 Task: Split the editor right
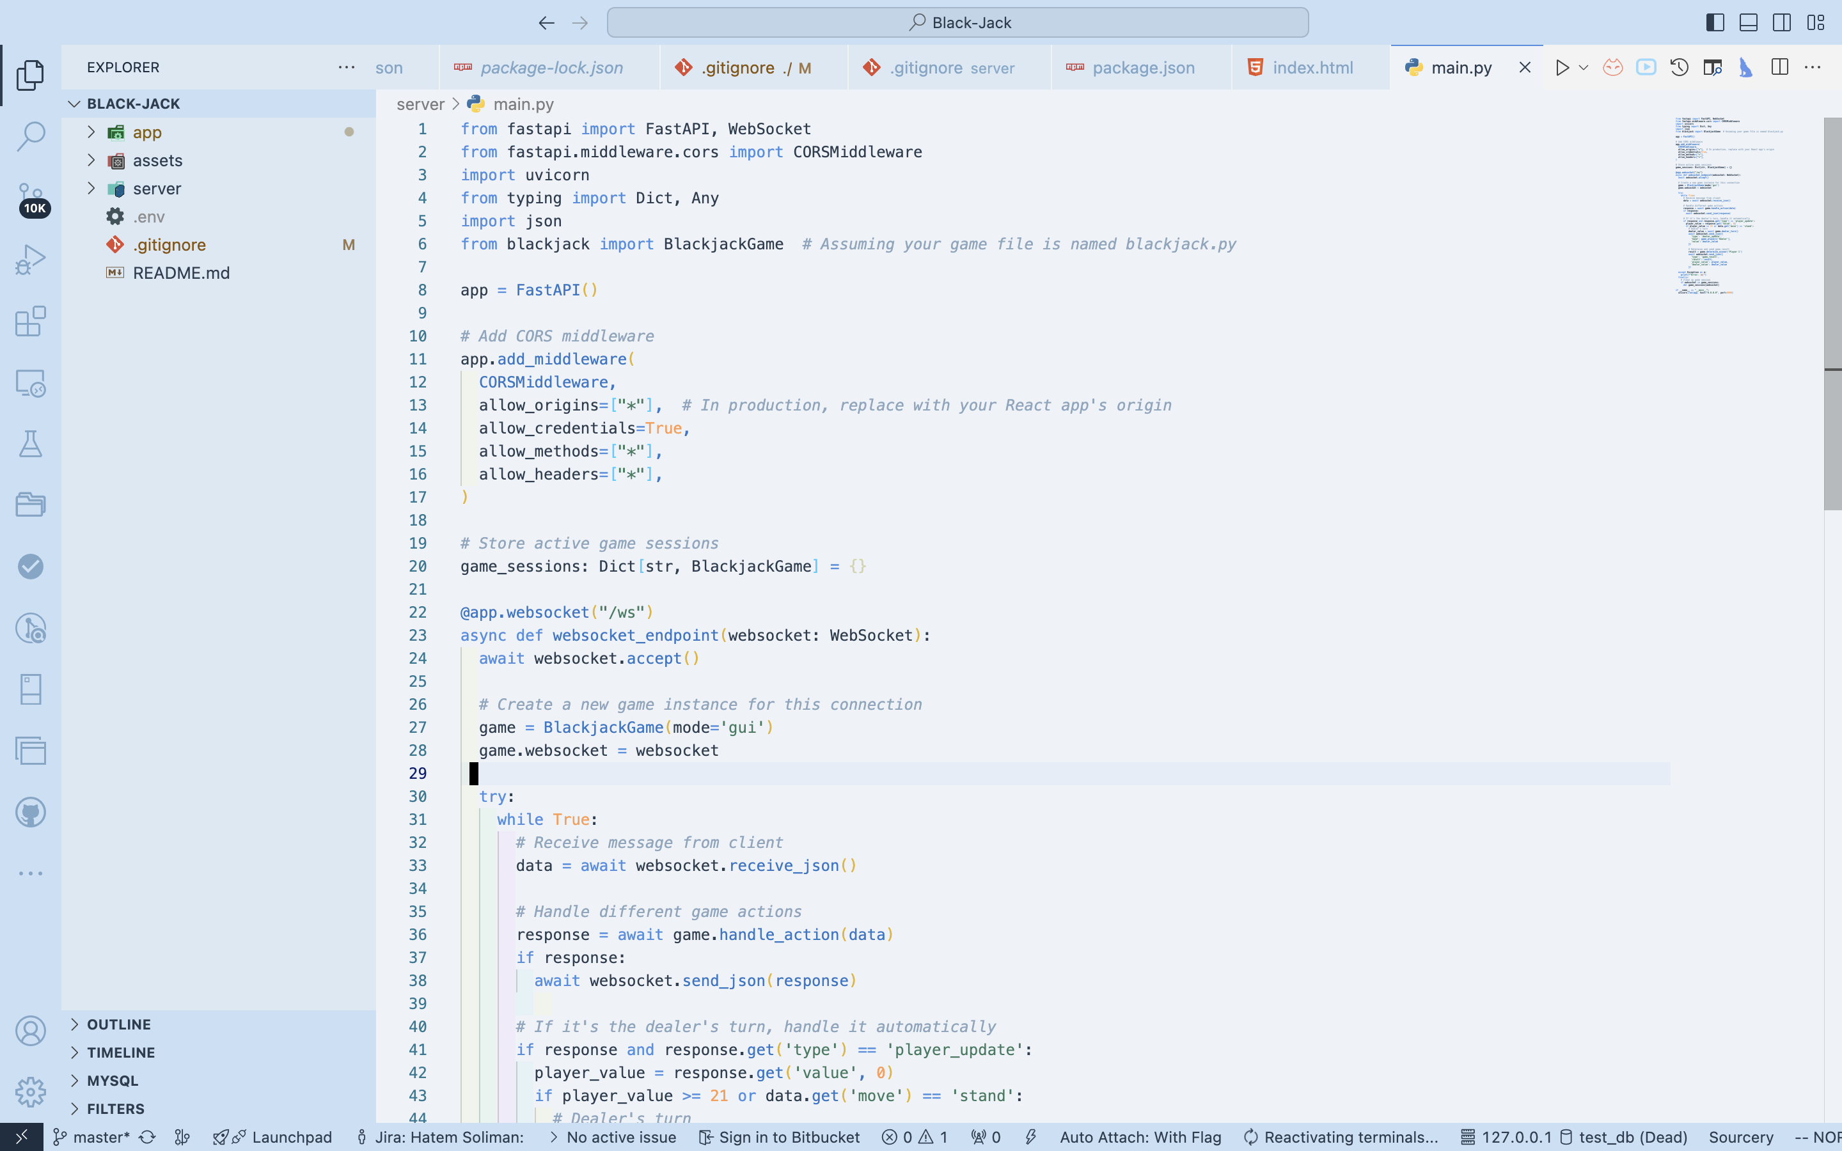[1779, 68]
